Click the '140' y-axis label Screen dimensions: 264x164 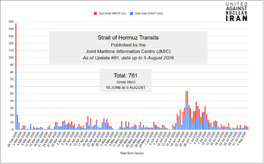pyautogui.click(x=11, y=29)
